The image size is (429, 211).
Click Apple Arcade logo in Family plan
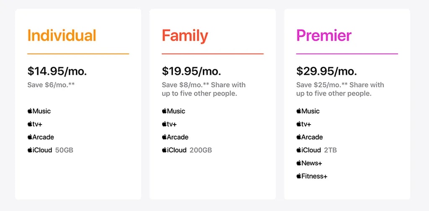coord(175,137)
